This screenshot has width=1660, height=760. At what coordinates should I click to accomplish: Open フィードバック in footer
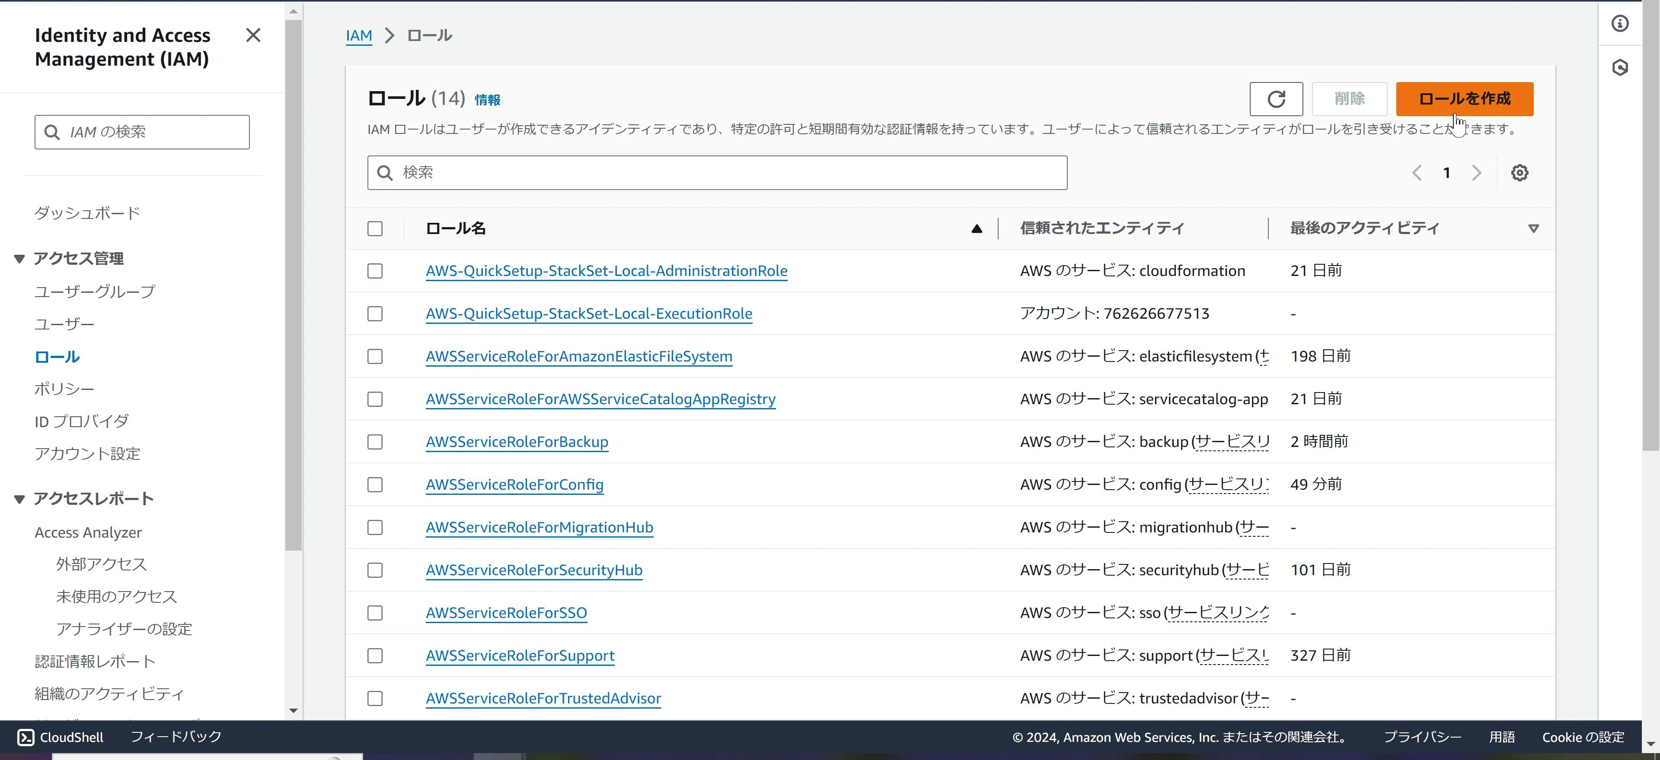176,737
